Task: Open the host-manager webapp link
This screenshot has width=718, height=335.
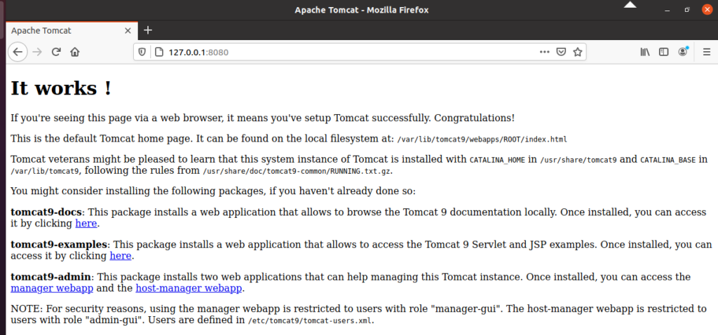Action: (189, 288)
